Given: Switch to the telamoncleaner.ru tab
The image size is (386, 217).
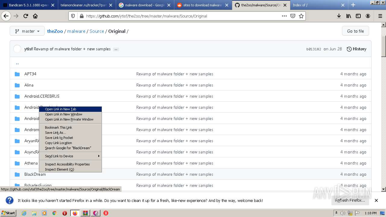Looking at the screenshot, I should tap(87, 5).
